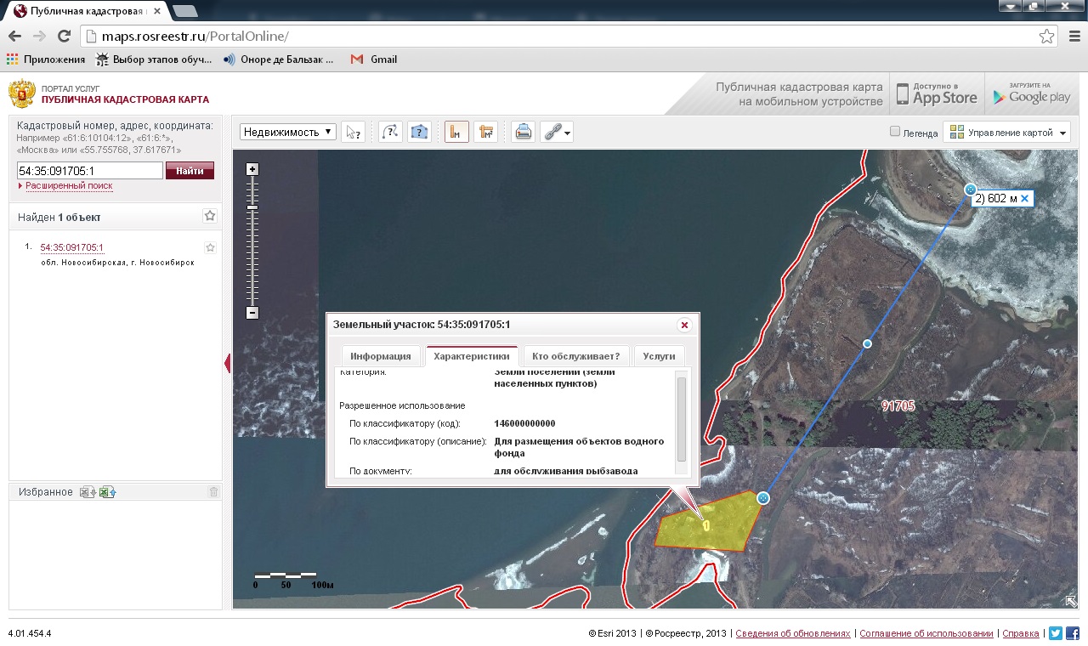Click the cadastral number search field
Viewport: 1088px width, 646px height.
pyautogui.click(x=89, y=171)
